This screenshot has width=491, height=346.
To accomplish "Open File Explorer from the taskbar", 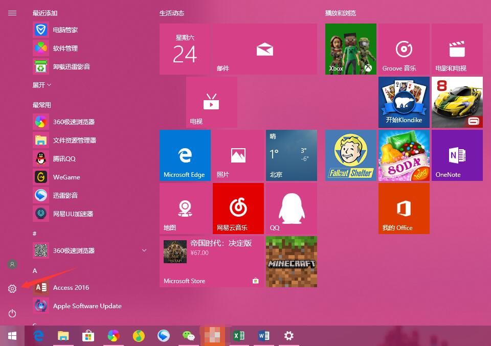I will click(63, 336).
